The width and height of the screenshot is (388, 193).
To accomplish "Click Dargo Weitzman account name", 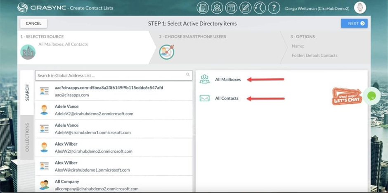I will point(317,8).
